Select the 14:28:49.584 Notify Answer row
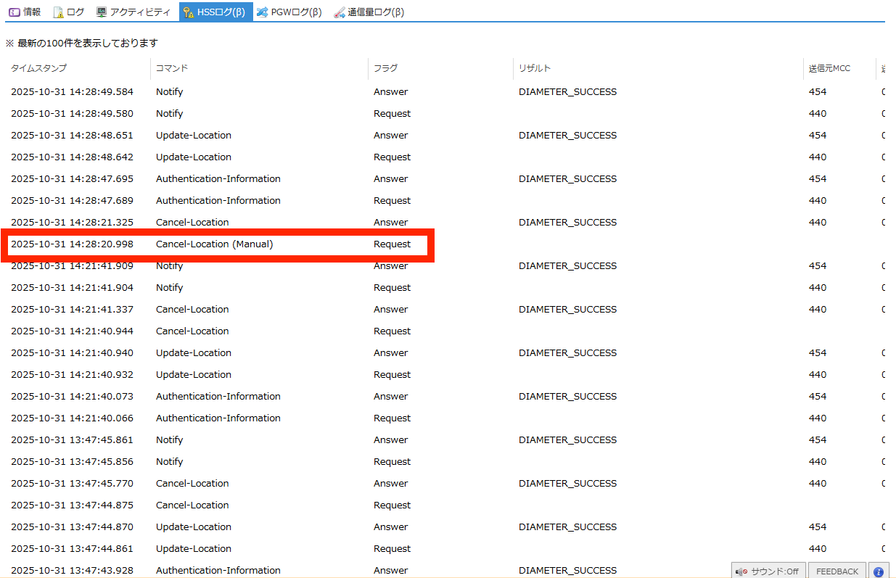This screenshot has width=896, height=578. (x=218, y=92)
